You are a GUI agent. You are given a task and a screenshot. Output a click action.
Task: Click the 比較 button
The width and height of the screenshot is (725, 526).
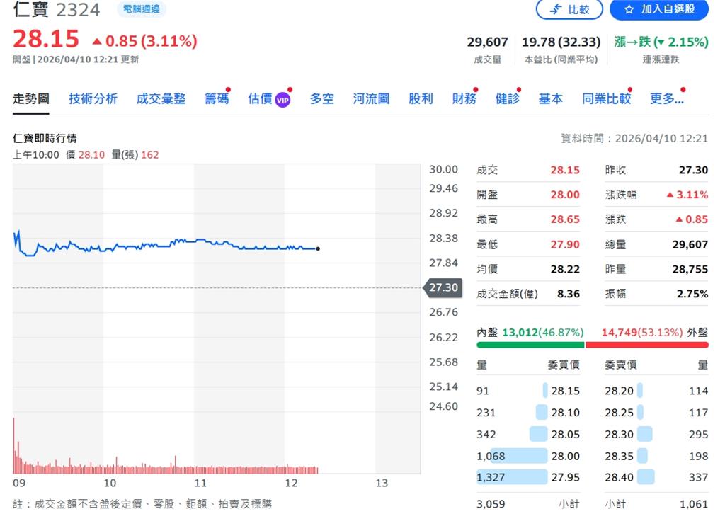tap(569, 10)
